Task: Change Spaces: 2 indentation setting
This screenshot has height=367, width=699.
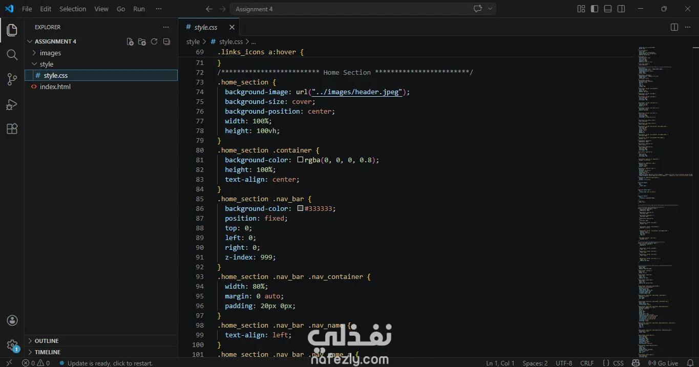Action: tap(535, 363)
